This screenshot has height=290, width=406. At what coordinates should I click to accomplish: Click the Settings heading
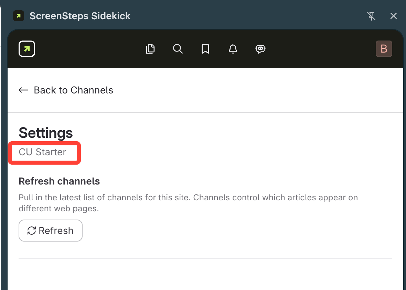point(46,133)
